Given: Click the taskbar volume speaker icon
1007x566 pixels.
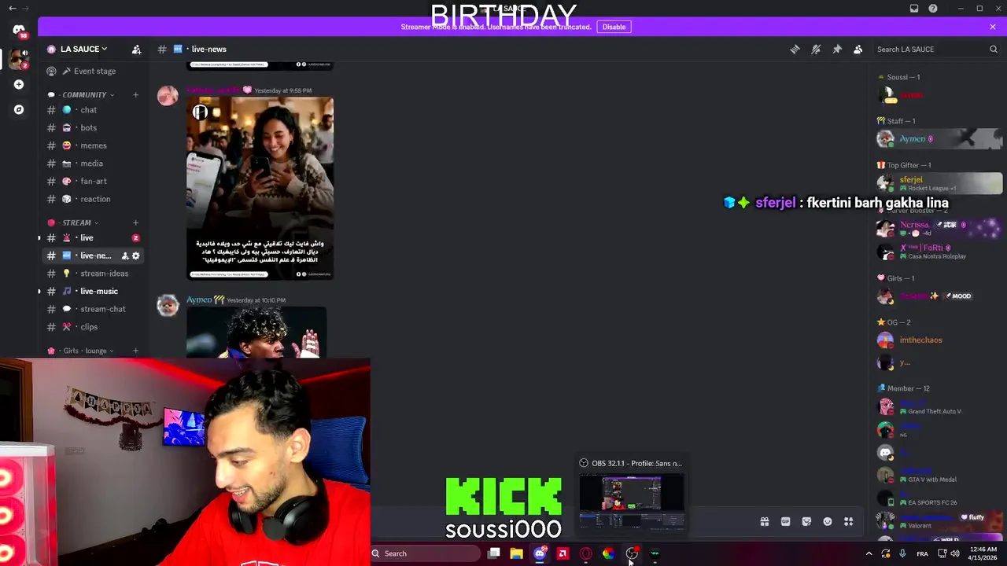Looking at the screenshot, I should coord(954,553).
